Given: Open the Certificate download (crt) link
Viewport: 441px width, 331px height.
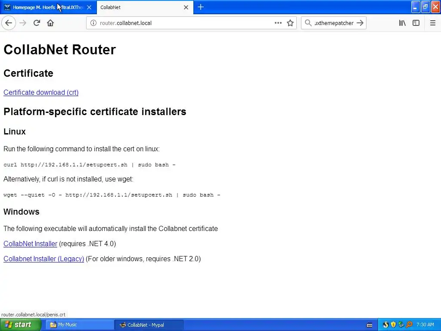Looking at the screenshot, I should click(41, 92).
